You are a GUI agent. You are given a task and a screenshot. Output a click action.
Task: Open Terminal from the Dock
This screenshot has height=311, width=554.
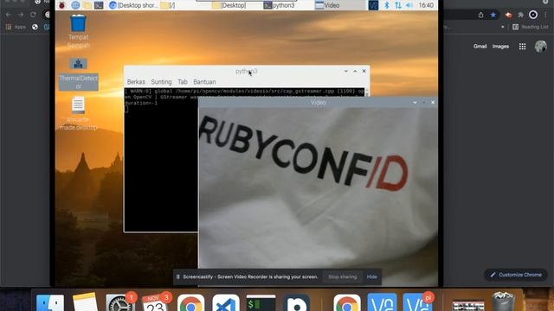[261, 302]
